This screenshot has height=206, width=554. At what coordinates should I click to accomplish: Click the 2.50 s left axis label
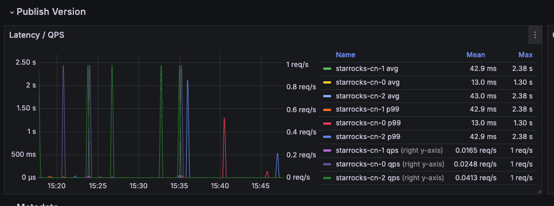25,62
